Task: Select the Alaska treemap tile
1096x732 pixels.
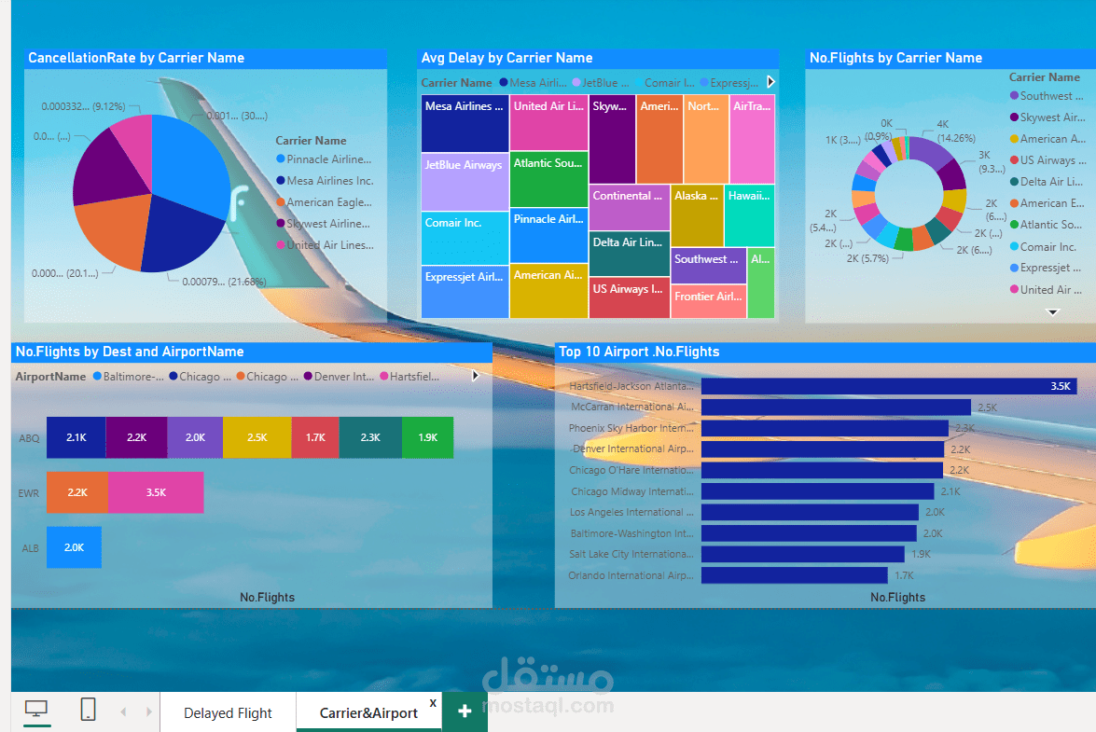Action: pos(697,215)
